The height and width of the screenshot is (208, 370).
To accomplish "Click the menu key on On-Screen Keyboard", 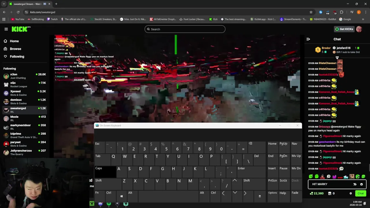I will (x=260, y=196).
